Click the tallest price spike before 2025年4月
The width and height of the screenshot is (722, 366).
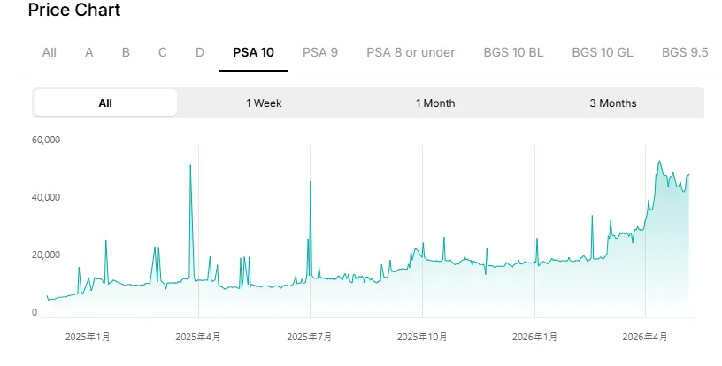pyautogui.click(x=190, y=166)
